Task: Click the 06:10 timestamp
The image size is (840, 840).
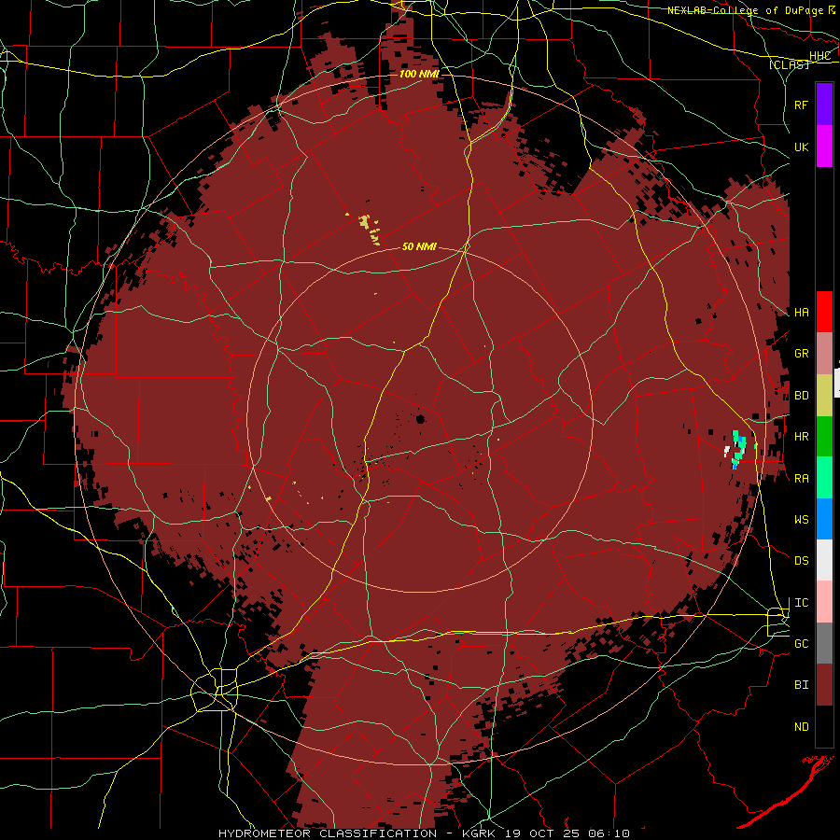Action: pyautogui.click(x=608, y=833)
